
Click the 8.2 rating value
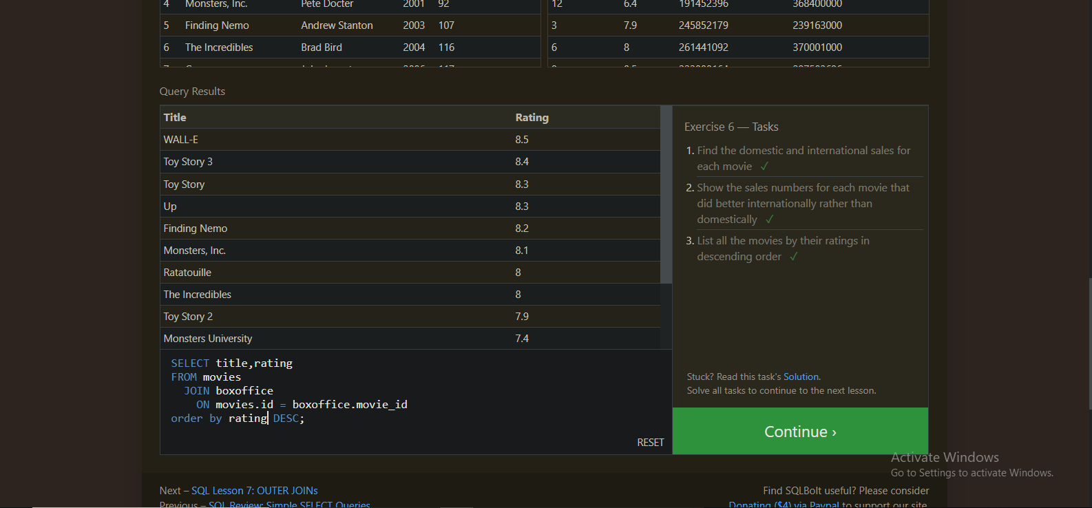(522, 228)
